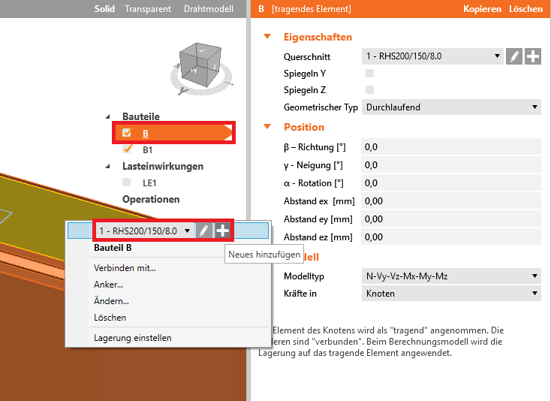Click the γ - Neigung input field

tap(451, 164)
